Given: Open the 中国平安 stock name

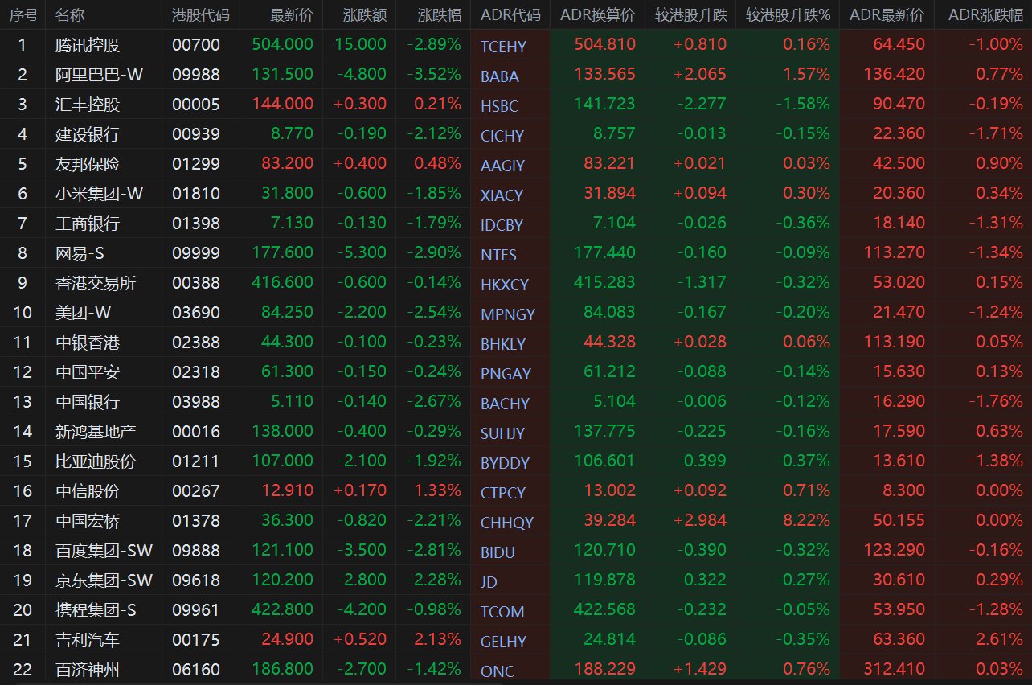Looking at the screenshot, I should [88, 371].
